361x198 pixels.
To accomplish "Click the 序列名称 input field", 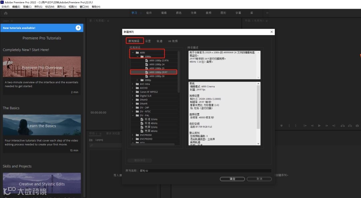I will pos(205,171).
